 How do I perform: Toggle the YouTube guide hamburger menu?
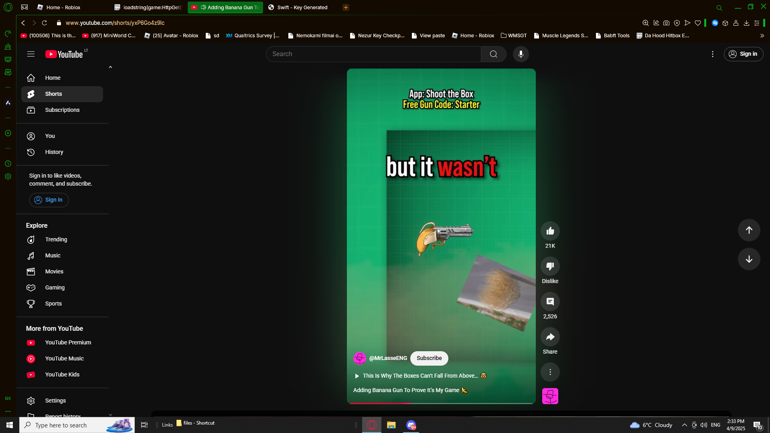pos(31,54)
